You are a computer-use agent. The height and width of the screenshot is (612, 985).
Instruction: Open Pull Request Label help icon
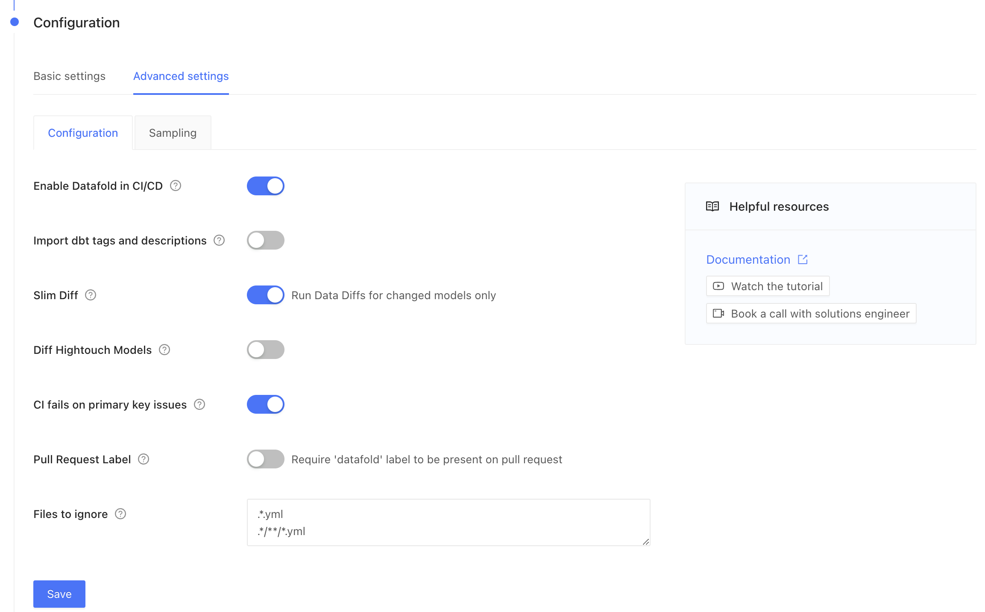(144, 459)
